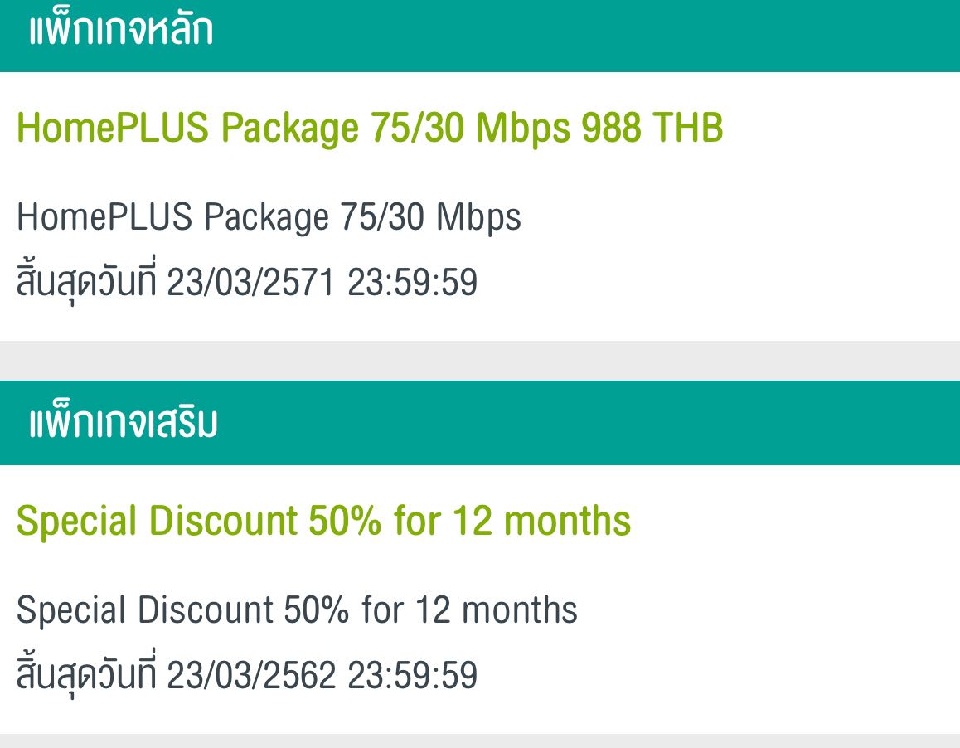960x748 pixels.
Task: Tap the 23/03/2562 expiry date
Action: pos(251,676)
